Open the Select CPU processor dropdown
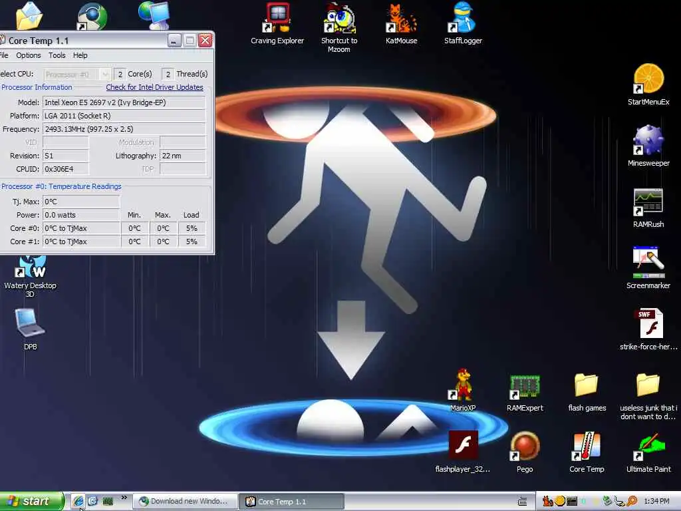The height and width of the screenshot is (511, 681). (76, 75)
